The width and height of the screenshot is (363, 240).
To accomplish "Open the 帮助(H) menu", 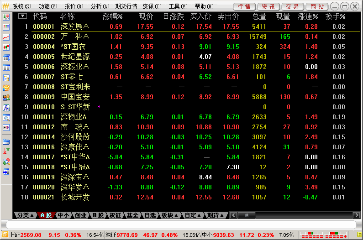I will click(204, 6).
